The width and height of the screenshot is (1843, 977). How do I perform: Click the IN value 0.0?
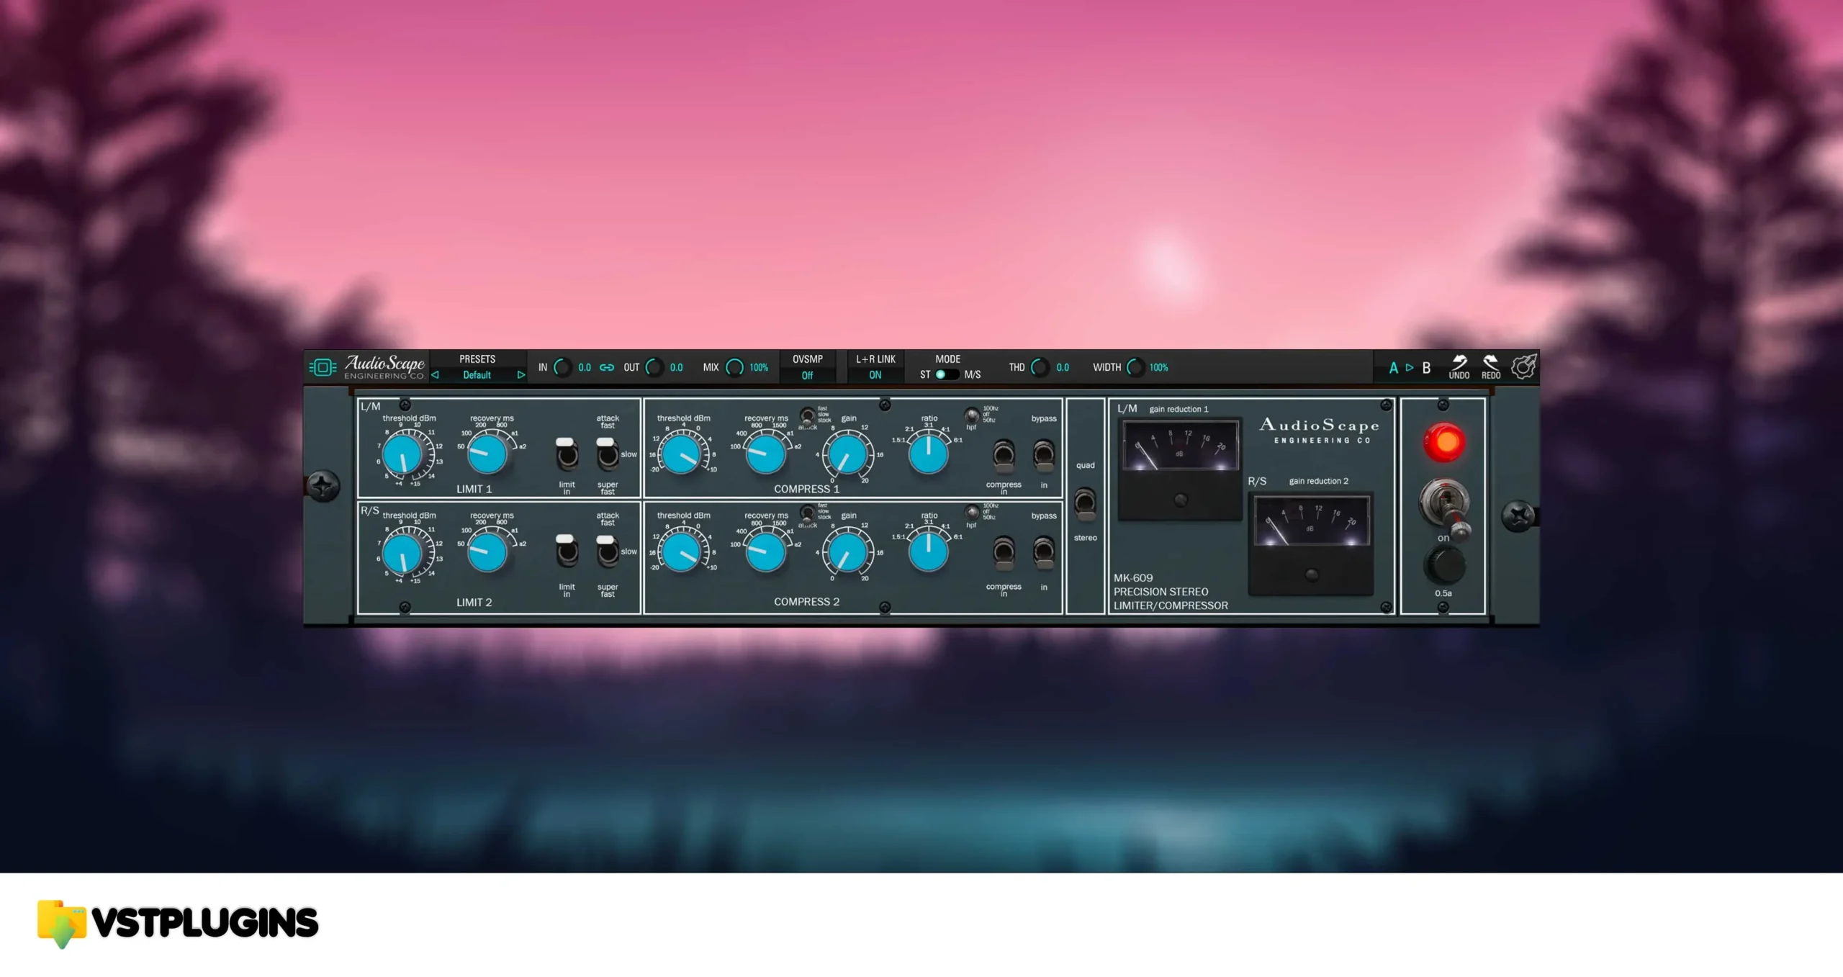[585, 367]
